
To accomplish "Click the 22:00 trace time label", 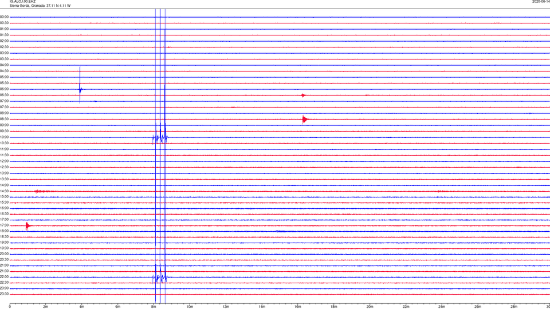I will click(x=4, y=277).
